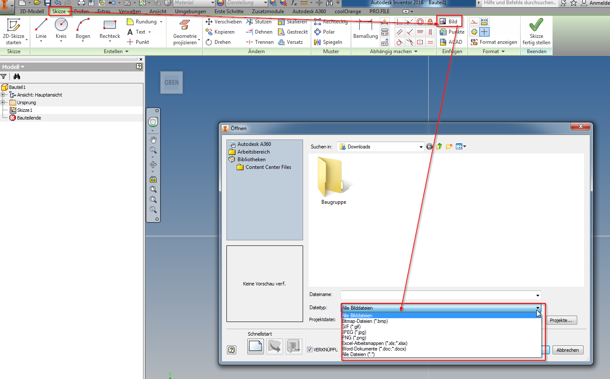Open the full navigation wheel
The width and height of the screenshot is (610, 379).
[153, 122]
